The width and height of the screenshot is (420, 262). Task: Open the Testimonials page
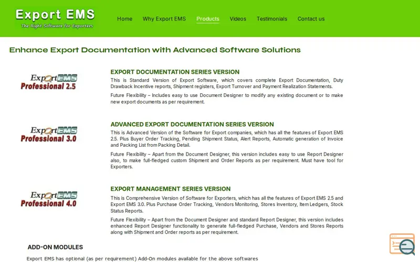[x=272, y=19]
